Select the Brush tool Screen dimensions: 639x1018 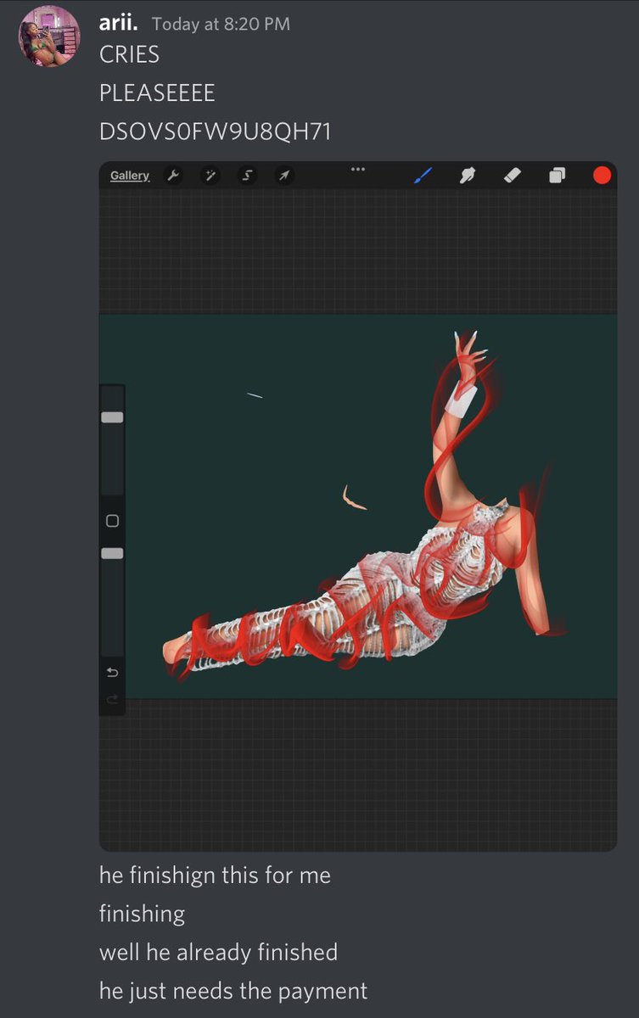(x=423, y=176)
